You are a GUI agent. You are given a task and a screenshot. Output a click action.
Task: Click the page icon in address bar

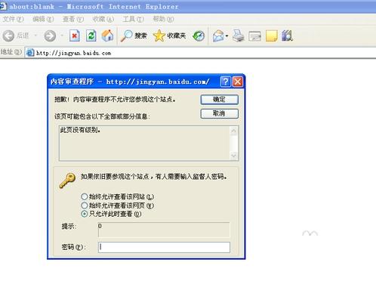point(30,53)
